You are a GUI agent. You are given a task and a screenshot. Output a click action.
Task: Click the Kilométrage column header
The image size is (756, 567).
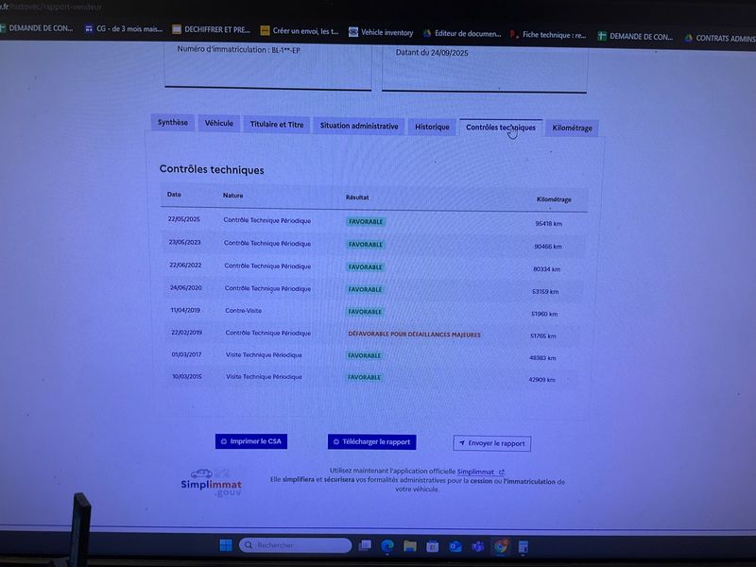pos(554,199)
